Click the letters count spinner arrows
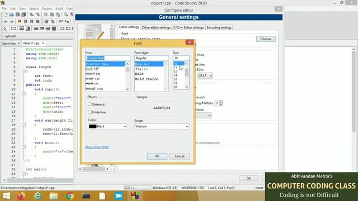This screenshot has width=358, height=201. [221, 103]
